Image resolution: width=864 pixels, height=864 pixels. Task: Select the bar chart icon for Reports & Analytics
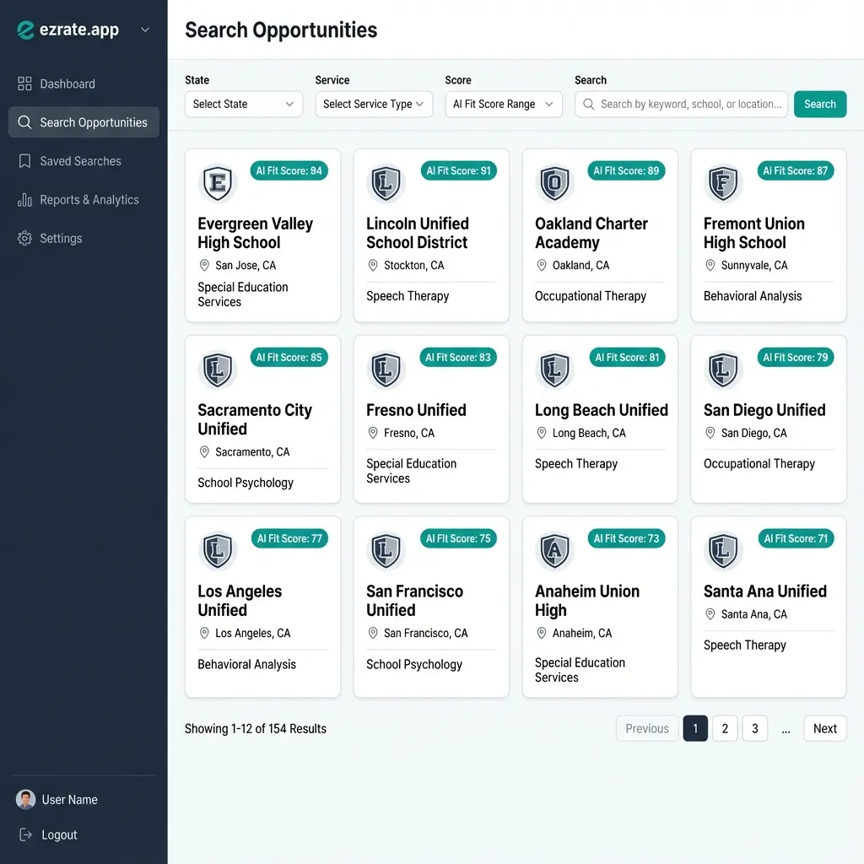point(24,200)
